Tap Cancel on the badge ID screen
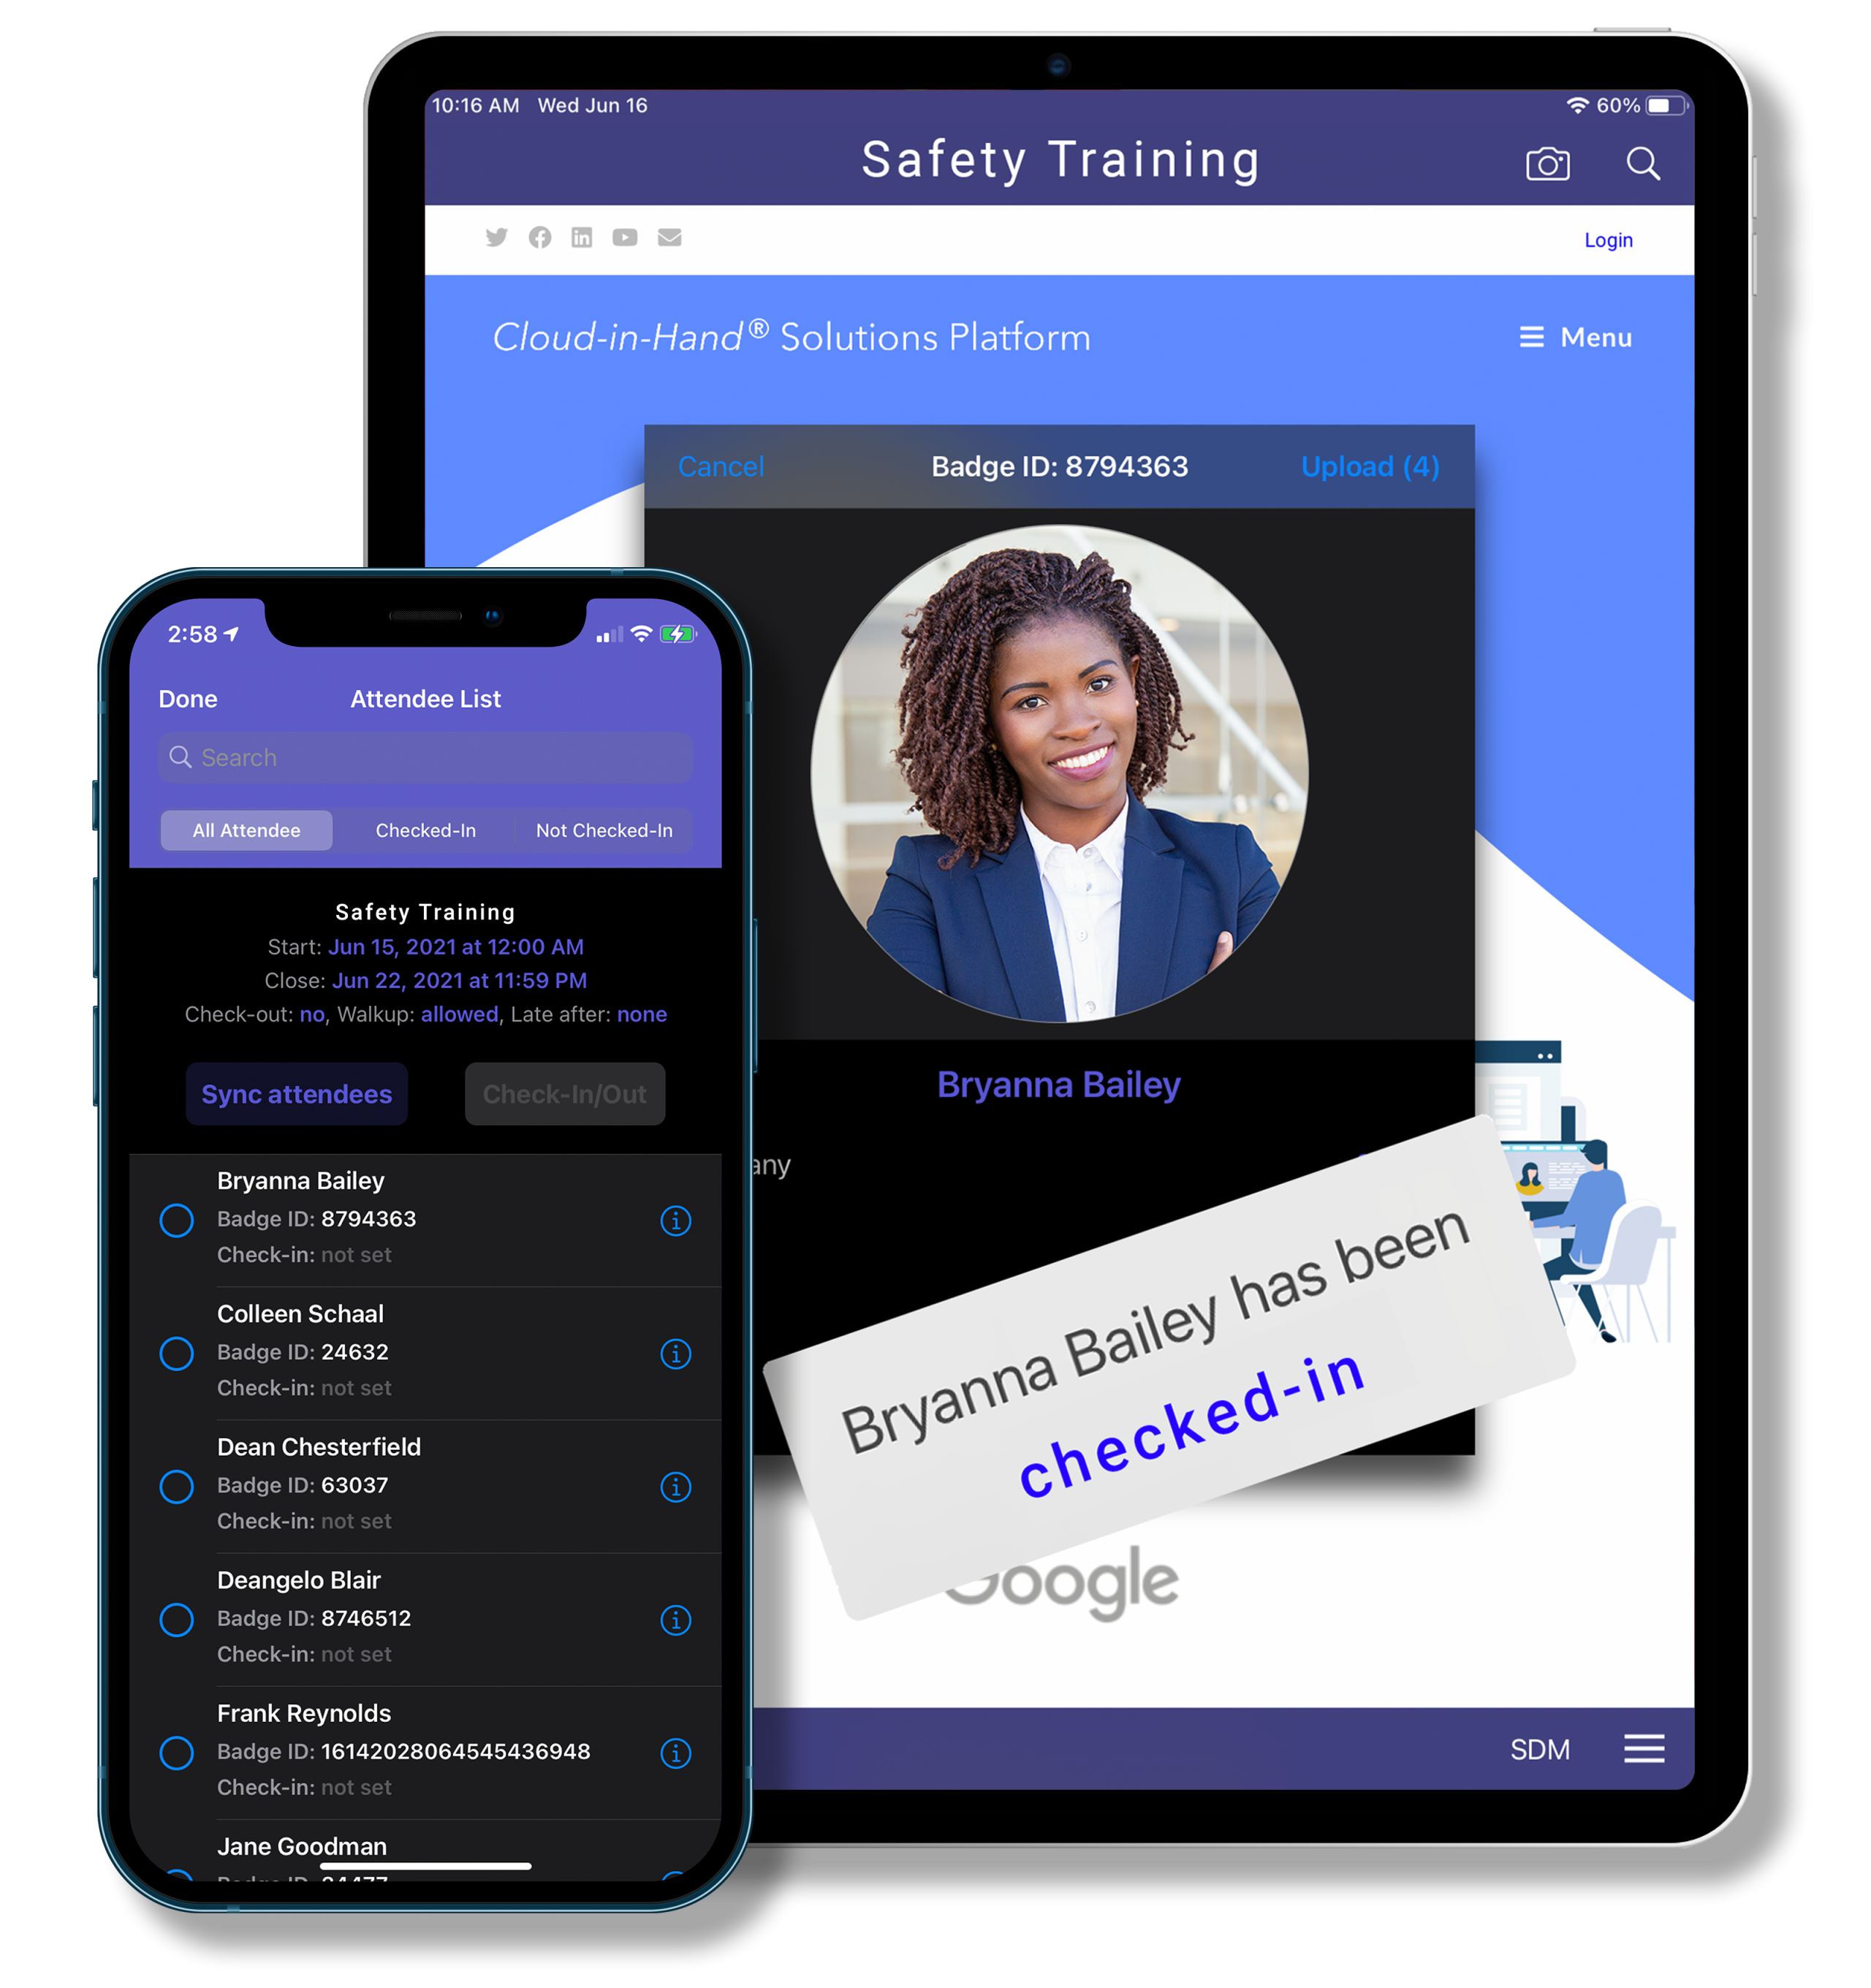This screenshot has width=1871, height=1988. (718, 466)
